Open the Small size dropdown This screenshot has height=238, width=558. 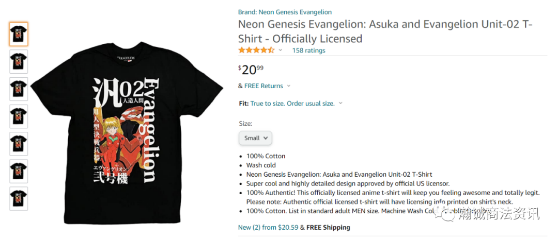click(255, 138)
